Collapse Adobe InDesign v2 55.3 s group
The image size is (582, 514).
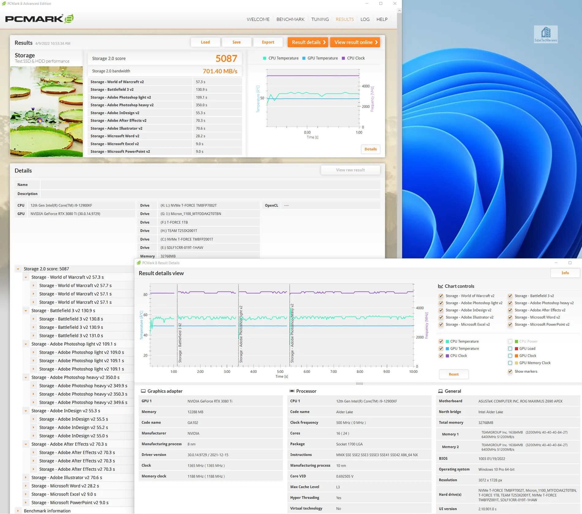pyautogui.click(x=26, y=411)
